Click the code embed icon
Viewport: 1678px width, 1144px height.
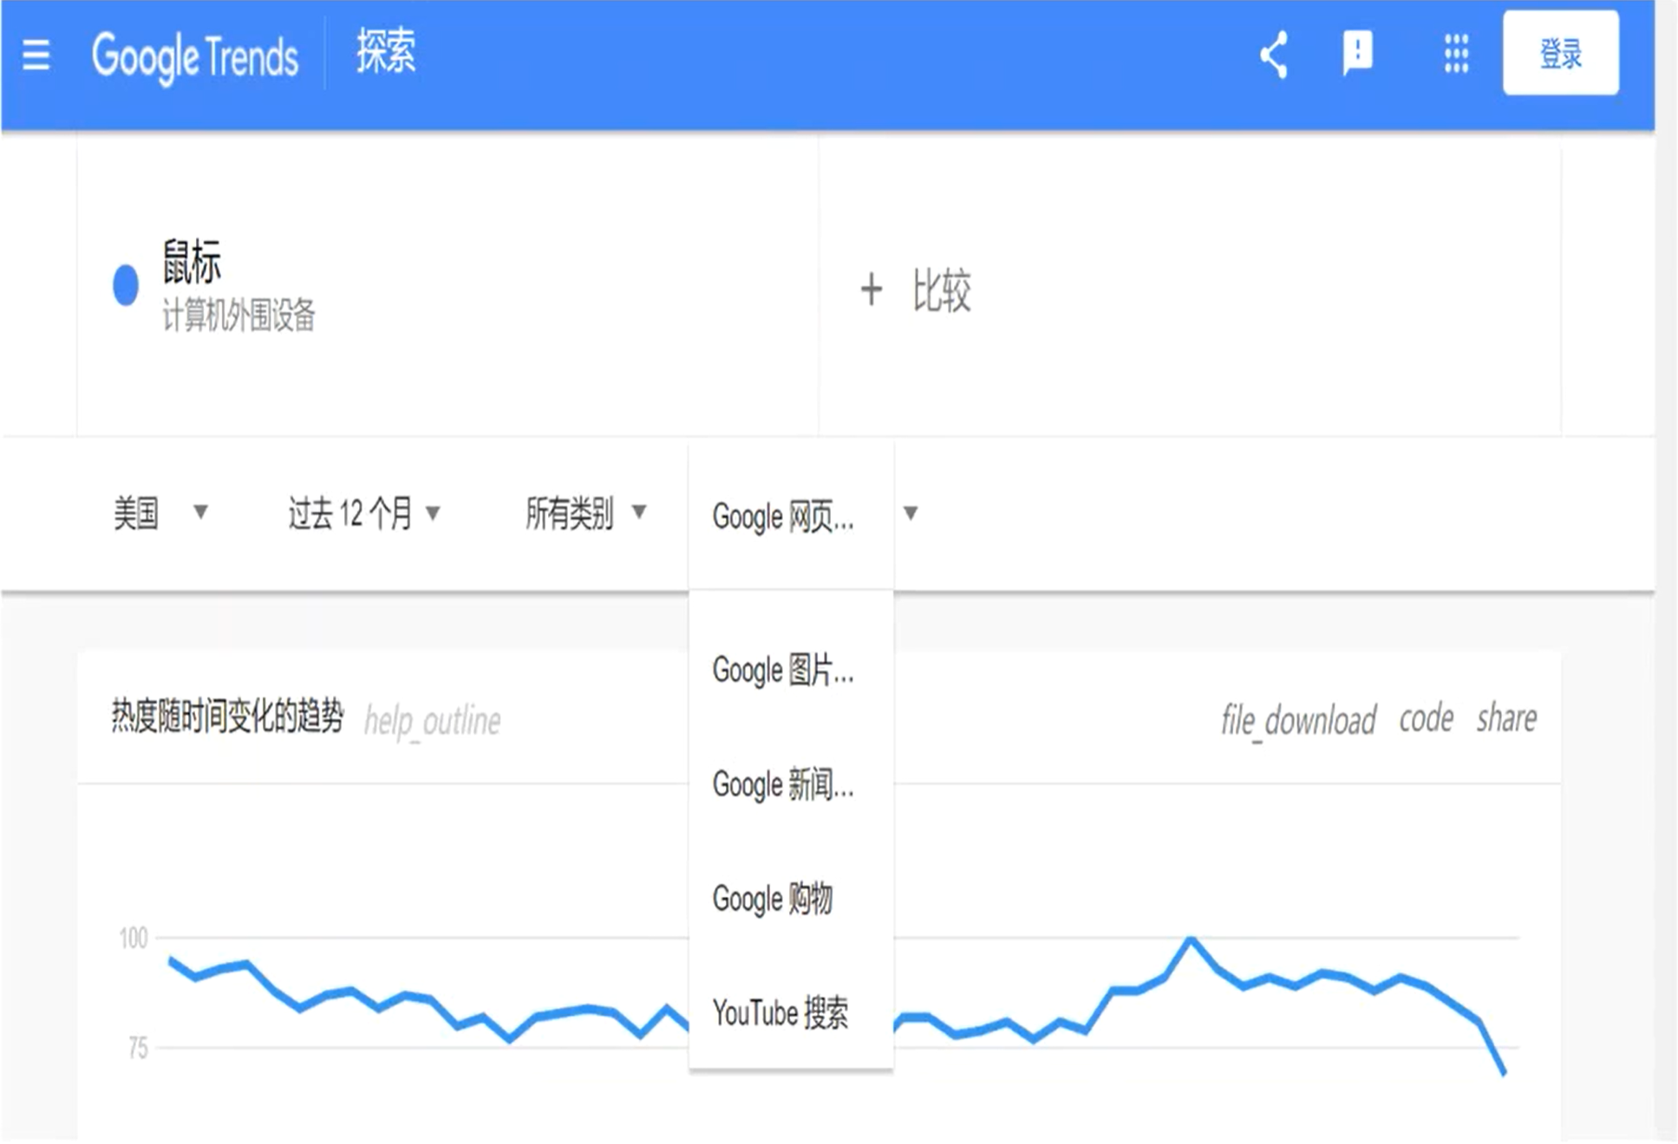1427,718
